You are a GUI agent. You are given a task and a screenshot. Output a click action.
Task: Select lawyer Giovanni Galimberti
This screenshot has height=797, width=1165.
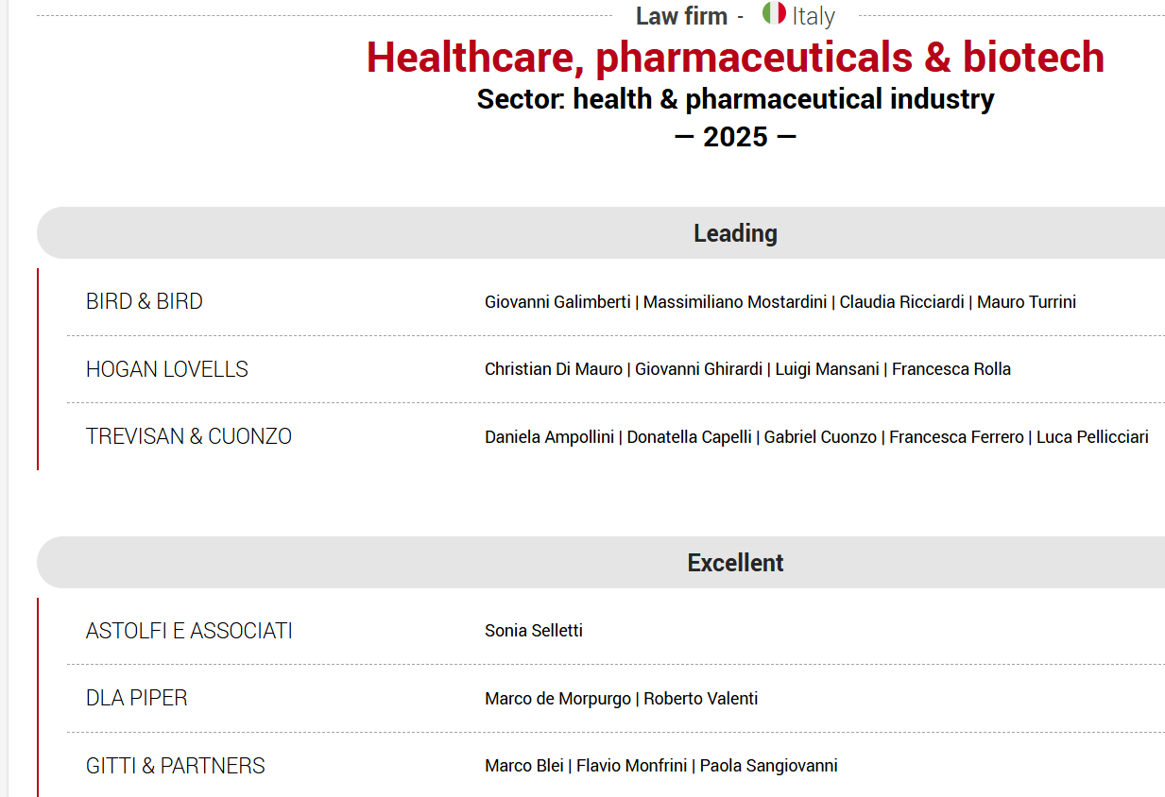[x=557, y=302]
